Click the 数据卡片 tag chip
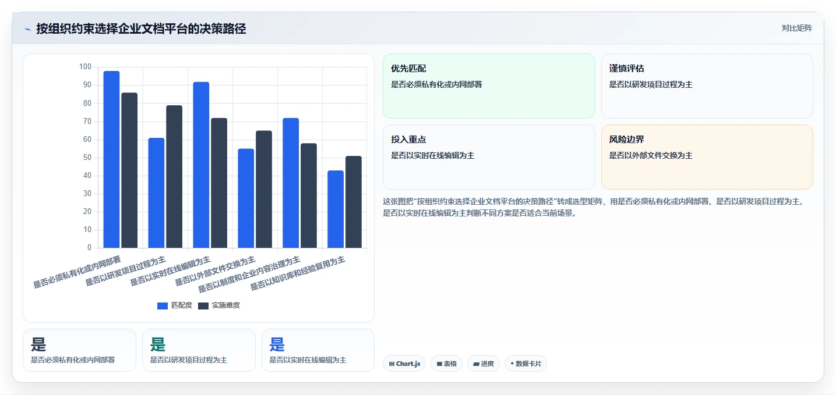 (x=525, y=364)
